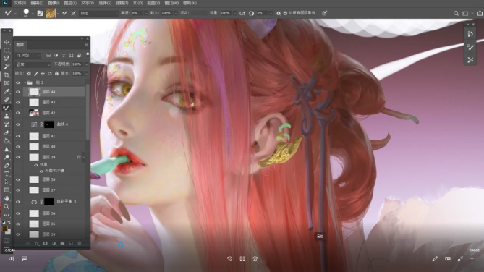Click the search icon in options bar

coord(456,13)
